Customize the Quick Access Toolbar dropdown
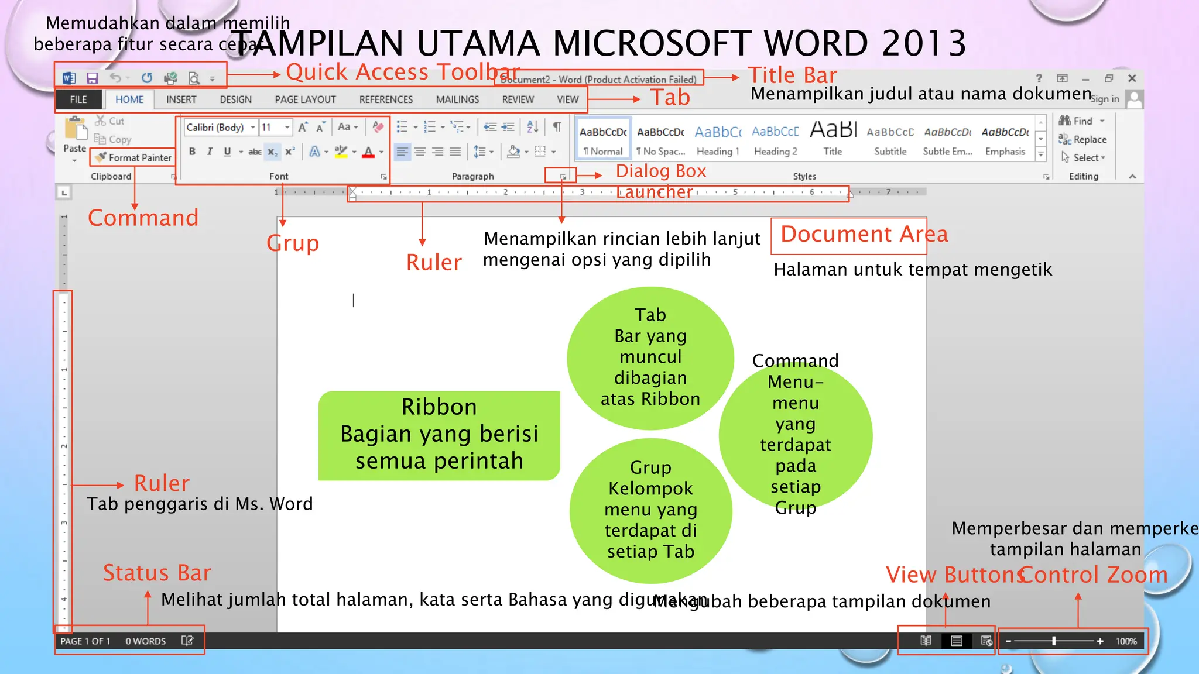Image resolution: width=1199 pixels, height=674 pixels. [x=213, y=79]
